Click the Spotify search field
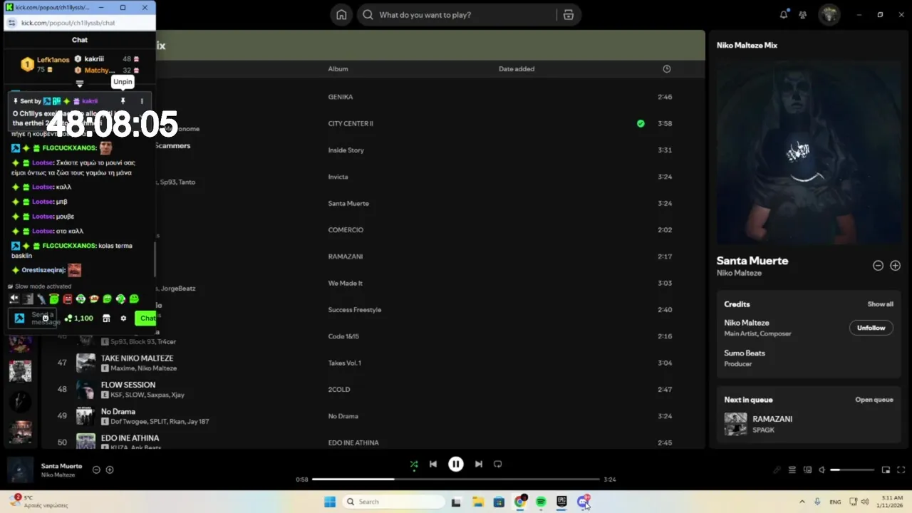Image resolution: width=912 pixels, height=513 pixels. coord(456,15)
